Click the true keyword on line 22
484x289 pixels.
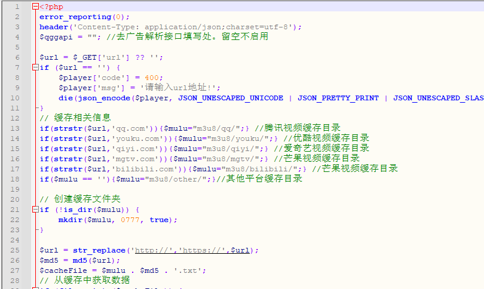point(159,220)
